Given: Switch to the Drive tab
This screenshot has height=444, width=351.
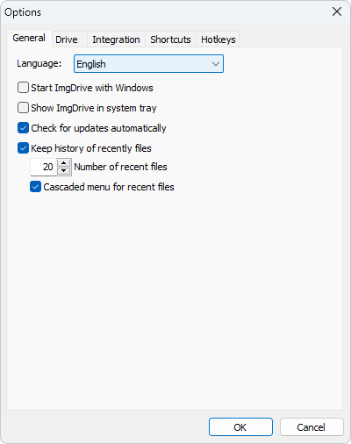Looking at the screenshot, I should pyautogui.click(x=67, y=39).
